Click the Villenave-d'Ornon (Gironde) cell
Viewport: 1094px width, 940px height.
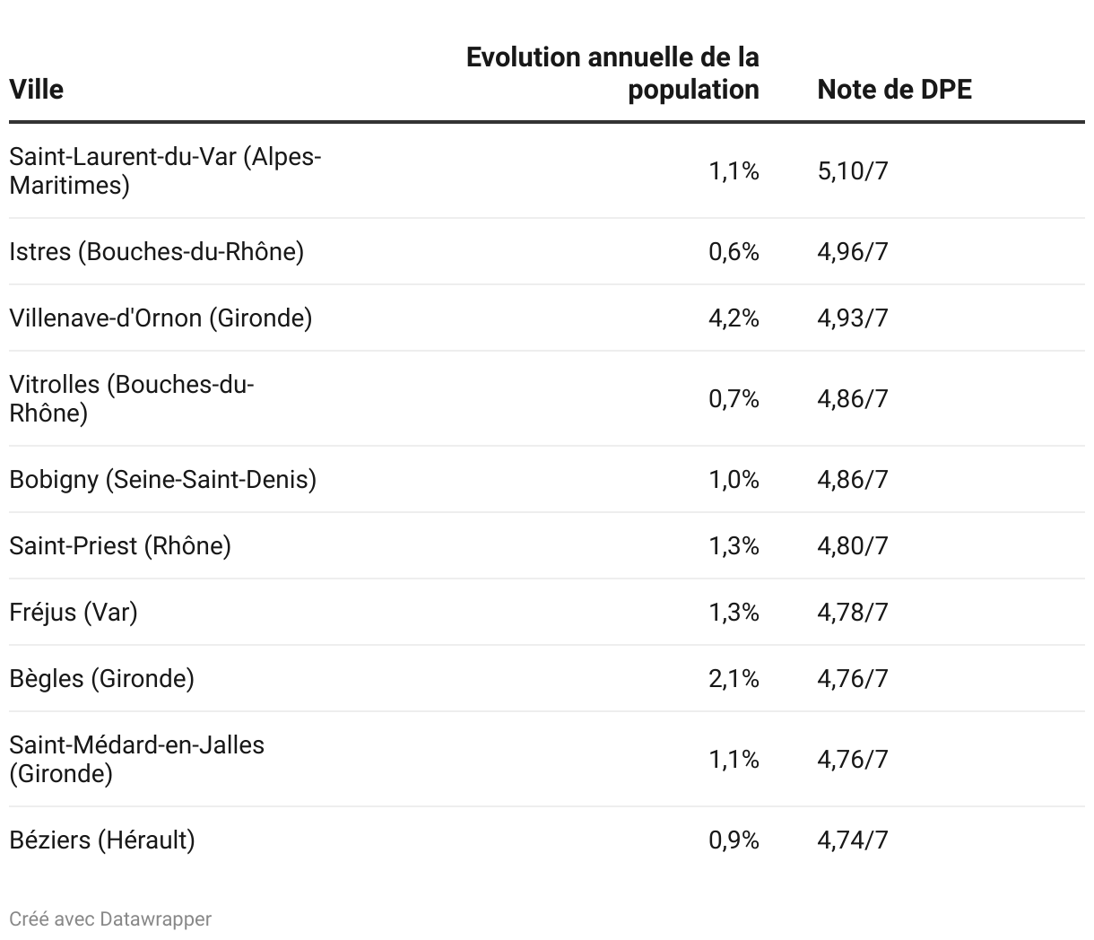point(161,318)
